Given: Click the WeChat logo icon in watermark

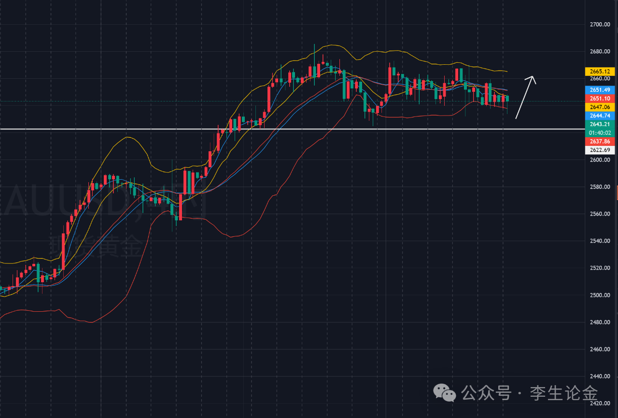Looking at the screenshot, I should point(444,392).
